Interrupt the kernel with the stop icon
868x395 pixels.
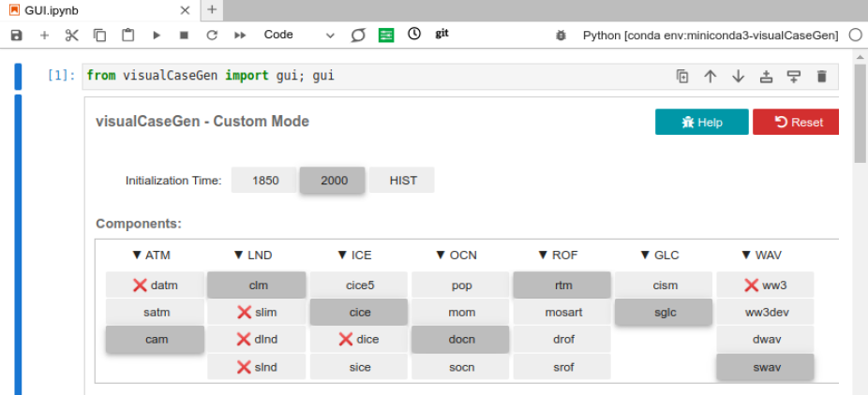point(184,35)
